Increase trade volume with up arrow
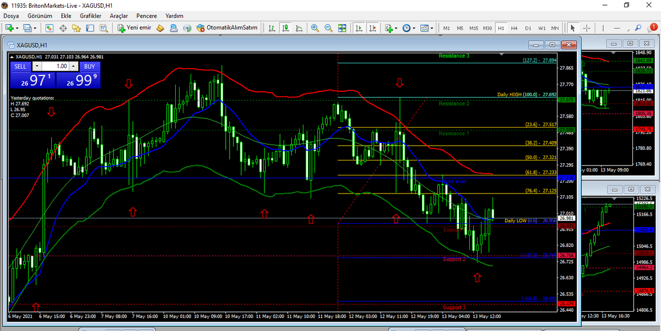The width and height of the screenshot is (661, 331). pyautogui.click(x=73, y=66)
